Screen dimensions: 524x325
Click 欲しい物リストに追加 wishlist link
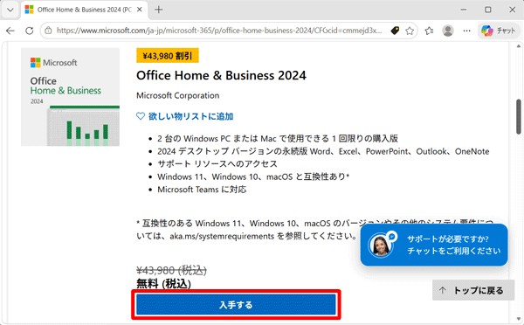[190, 116]
